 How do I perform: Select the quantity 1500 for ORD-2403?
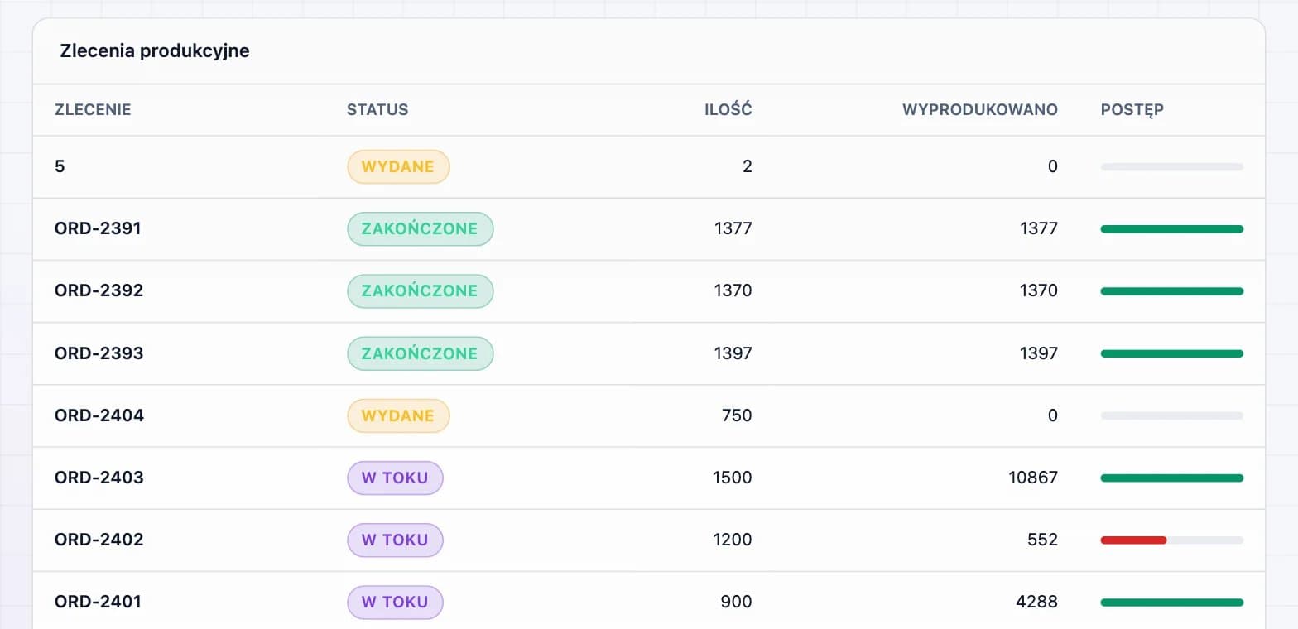click(733, 478)
